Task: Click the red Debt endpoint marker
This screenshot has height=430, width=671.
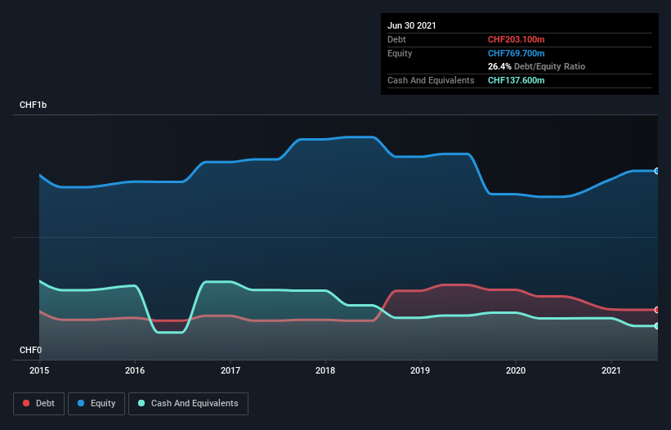Action: (657, 310)
